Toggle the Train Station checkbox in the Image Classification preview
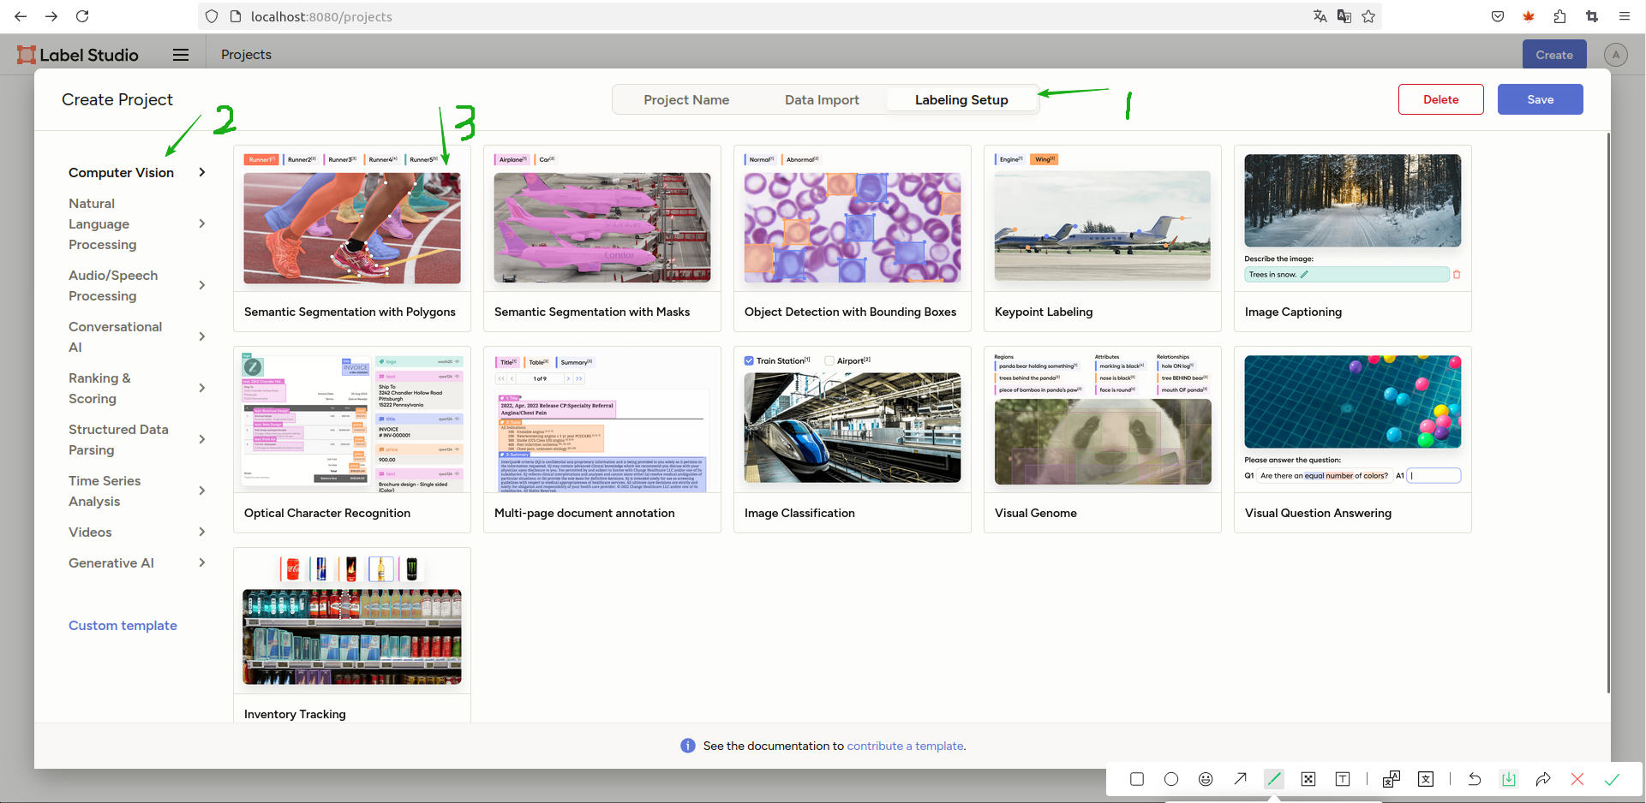Screen dimensions: 1646x803 click(x=750, y=360)
